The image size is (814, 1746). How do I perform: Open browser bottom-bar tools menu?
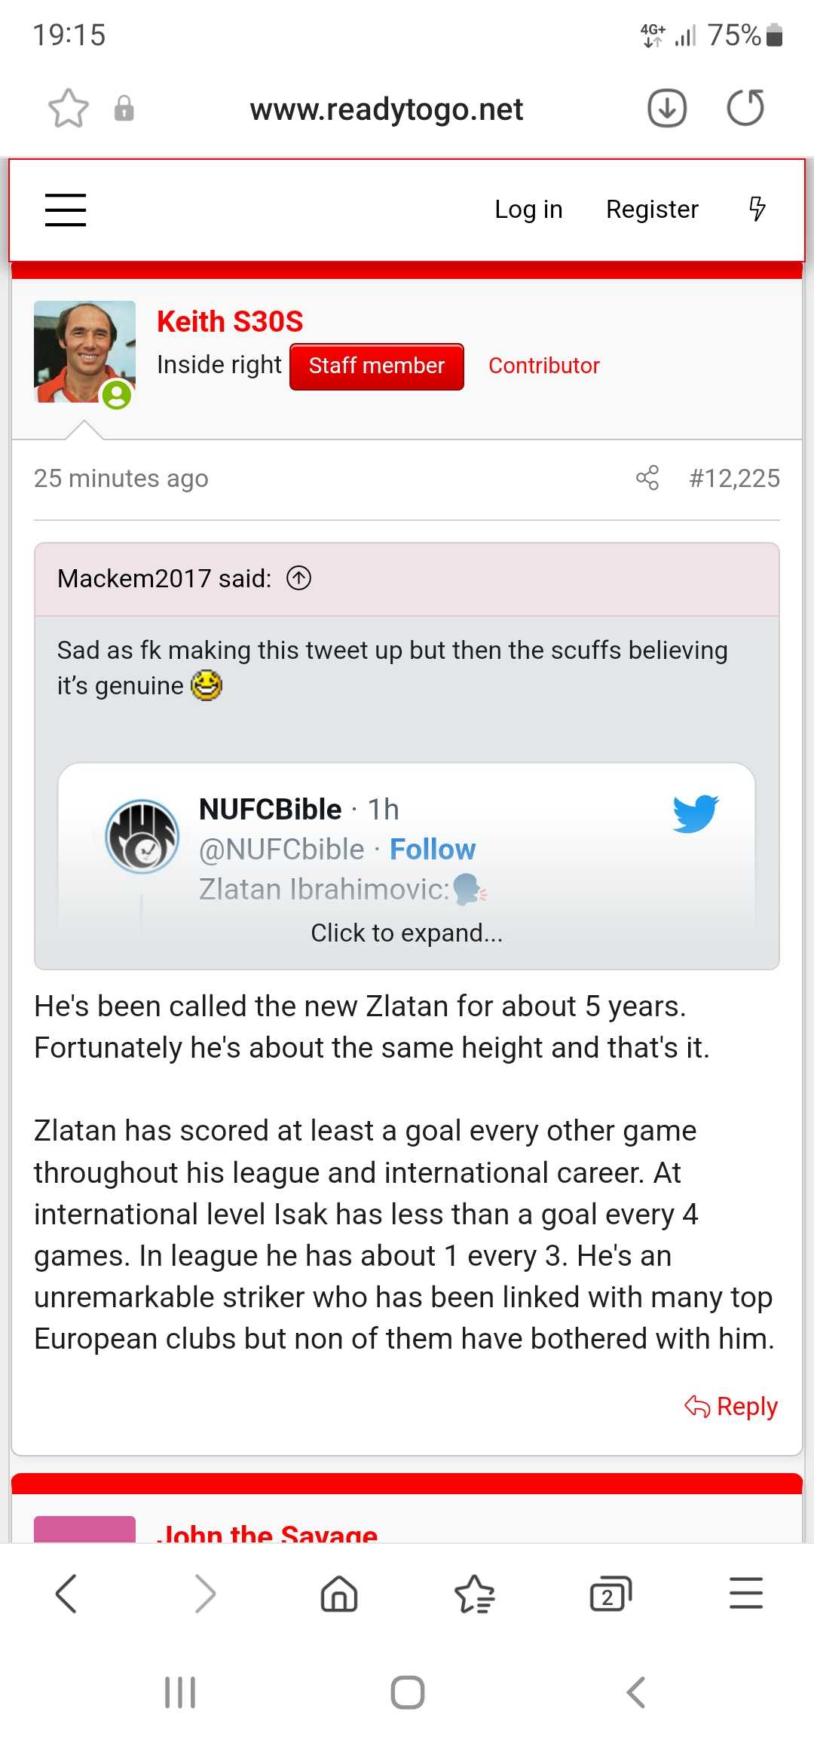coord(746,1594)
